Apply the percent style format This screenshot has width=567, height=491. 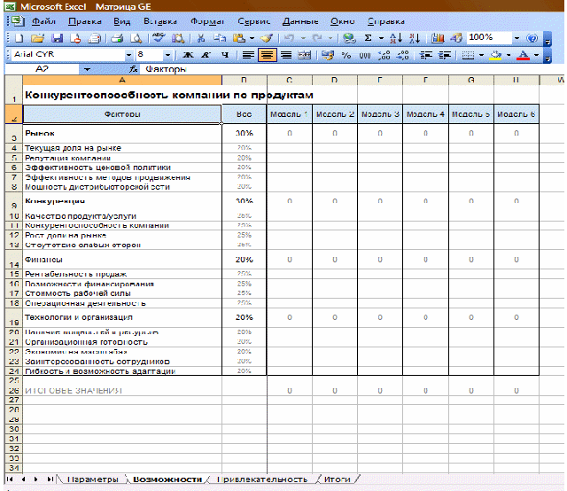click(x=346, y=55)
